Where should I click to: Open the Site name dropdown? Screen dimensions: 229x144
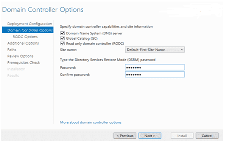pos(155,50)
